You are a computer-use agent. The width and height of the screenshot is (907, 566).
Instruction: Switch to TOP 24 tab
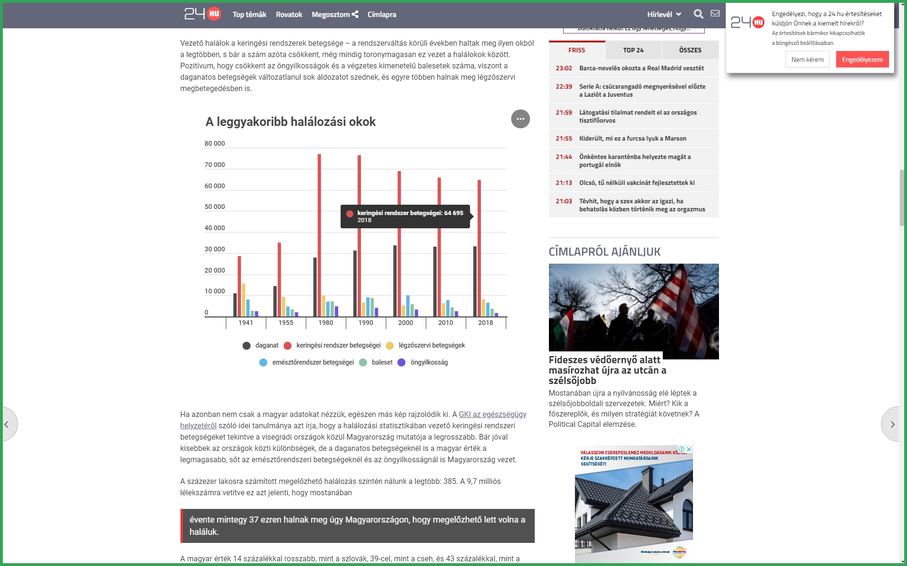click(633, 50)
